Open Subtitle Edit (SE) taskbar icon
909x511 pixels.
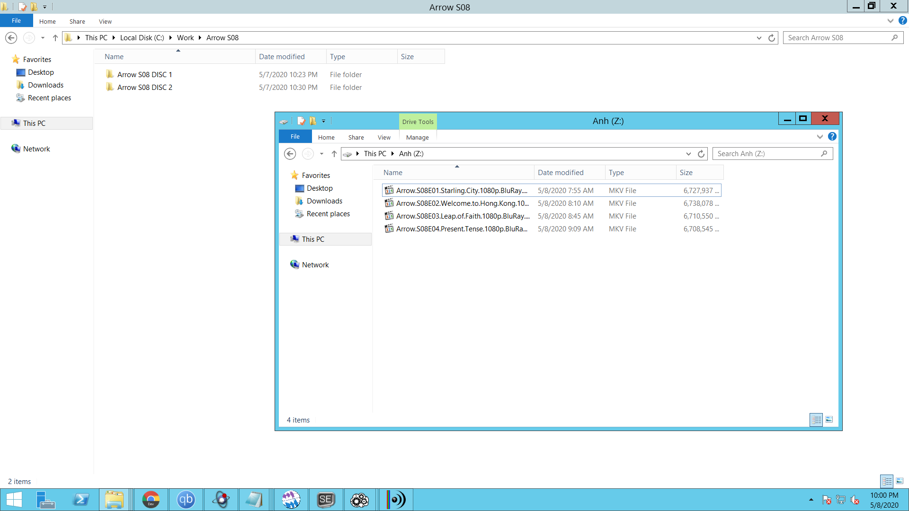click(x=326, y=500)
